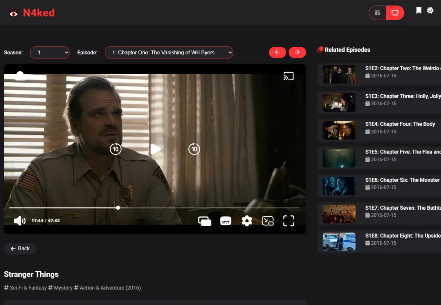Open S1E2 Chapter Two episode title

click(402, 68)
